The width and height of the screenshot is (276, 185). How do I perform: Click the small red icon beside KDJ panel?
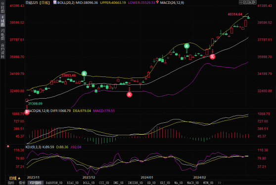[x=8, y=146]
